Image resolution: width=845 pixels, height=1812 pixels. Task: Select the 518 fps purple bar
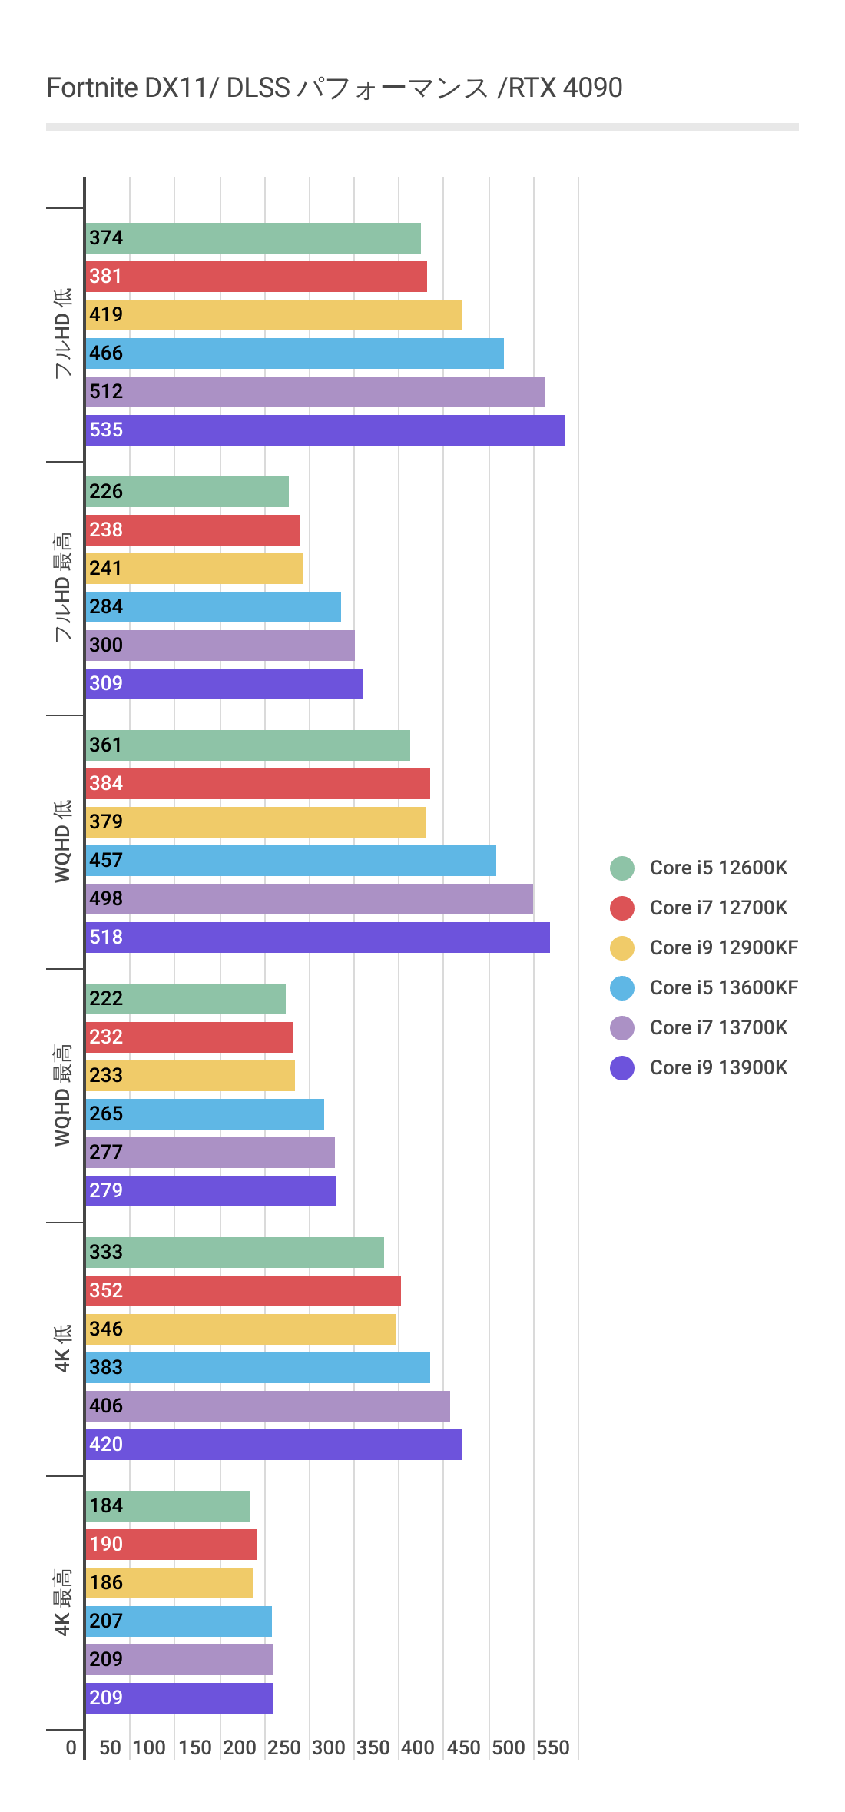(x=318, y=938)
